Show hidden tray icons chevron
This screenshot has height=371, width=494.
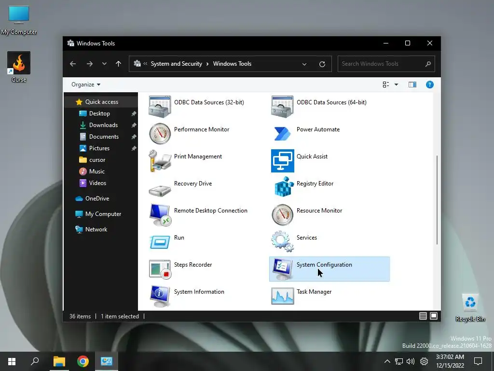point(387,361)
